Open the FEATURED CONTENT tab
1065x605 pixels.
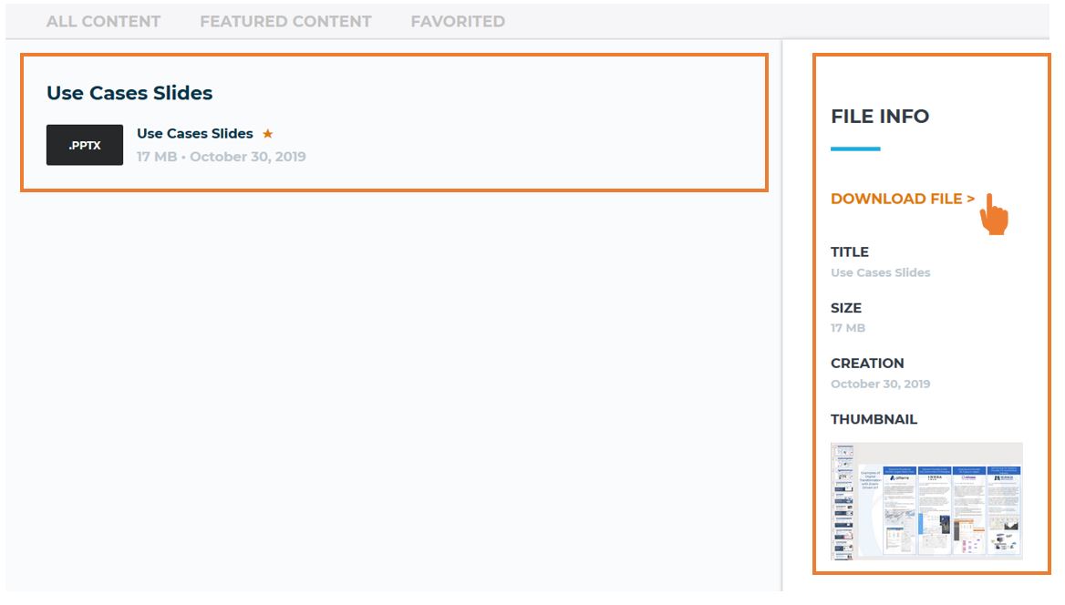[285, 21]
